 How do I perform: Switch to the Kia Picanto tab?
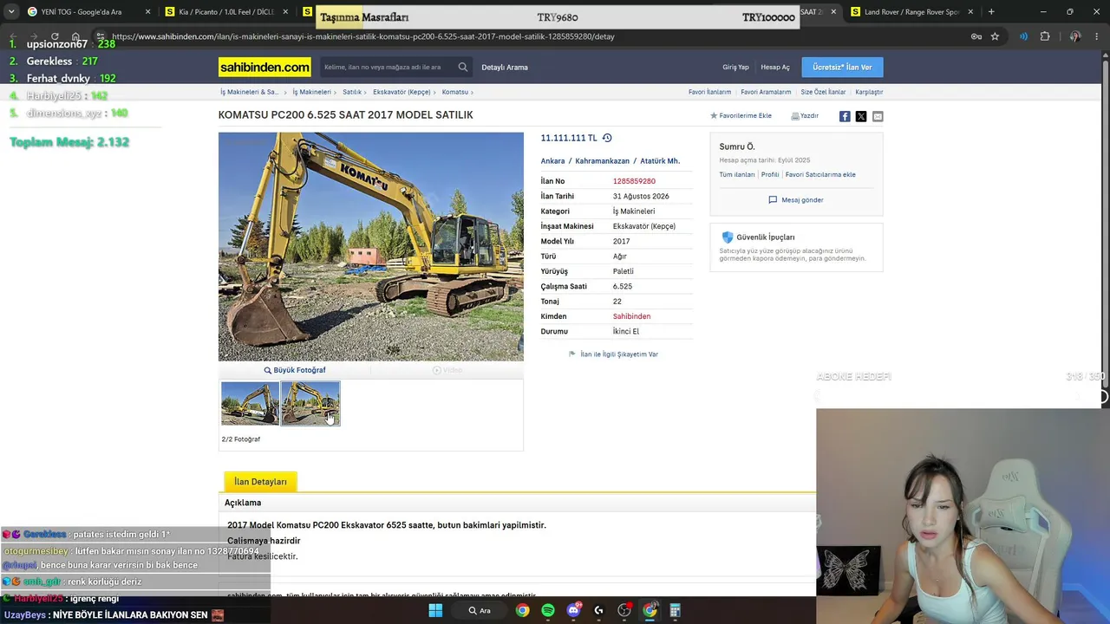pyautogui.click(x=225, y=12)
